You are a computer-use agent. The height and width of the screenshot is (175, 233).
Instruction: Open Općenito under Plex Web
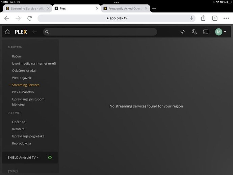[19, 122]
